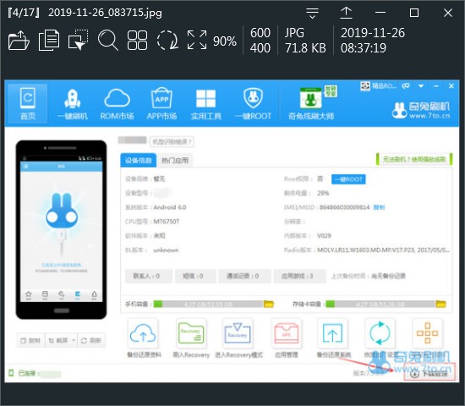
Task: Open the APP市场 shopping bag item
Action: [161, 104]
